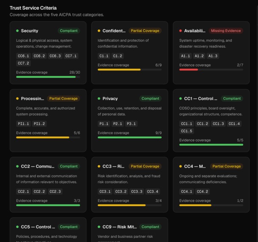This screenshot has height=242, width=258.
Task: Select the A1.2 control tag
Action: click(199, 56)
